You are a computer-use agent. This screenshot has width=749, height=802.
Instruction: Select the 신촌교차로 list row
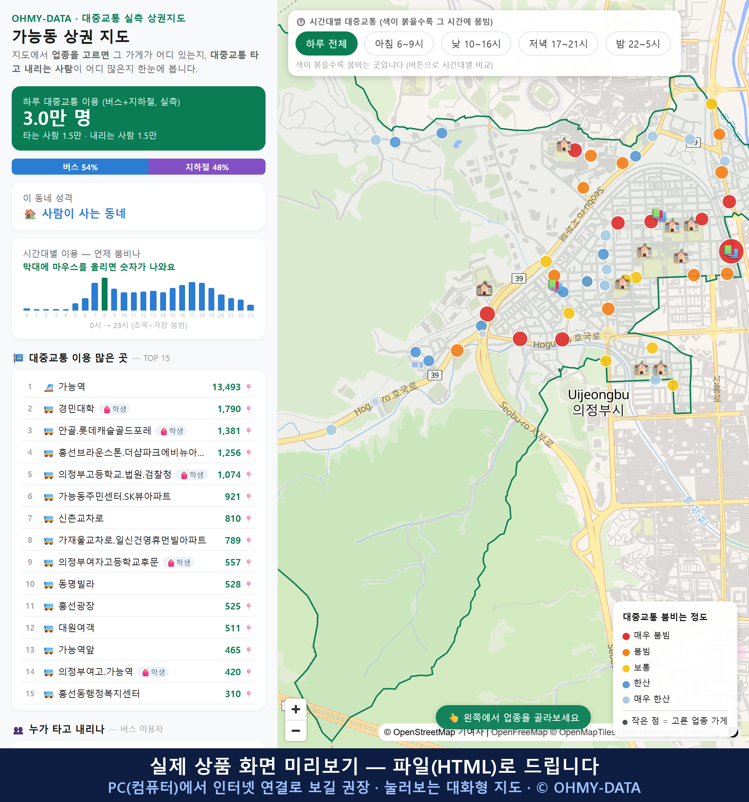[139, 518]
